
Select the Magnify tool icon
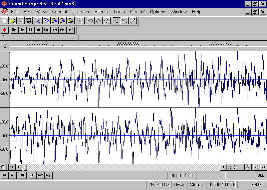(125, 21)
